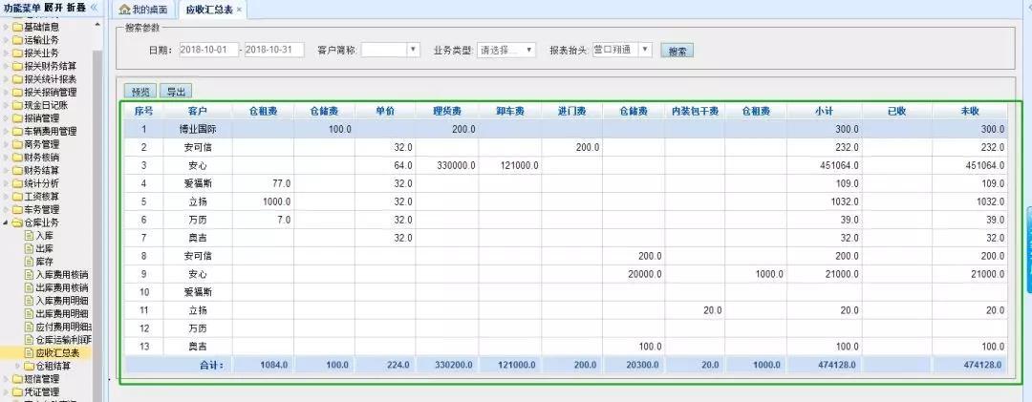Viewport: 1032px width, 402px height.
Task: Open 商务管理 folder in tree
Action: pos(41,144)
